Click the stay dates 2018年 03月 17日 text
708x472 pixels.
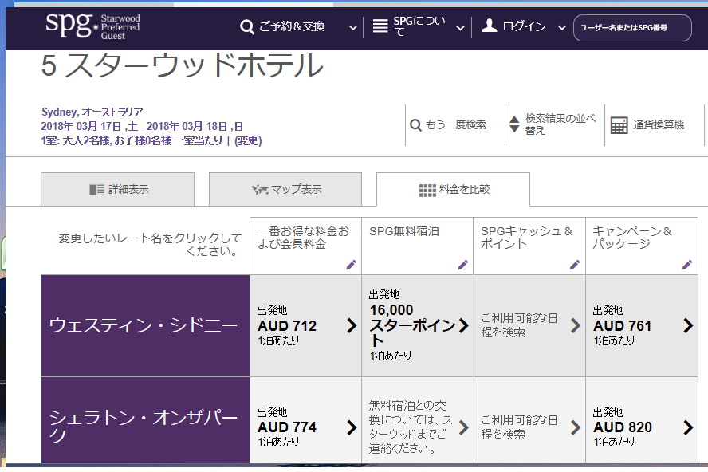point(81,127)
